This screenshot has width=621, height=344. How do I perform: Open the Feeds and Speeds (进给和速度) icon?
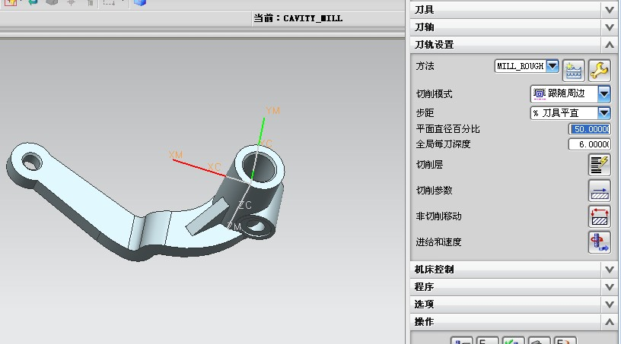pyautogui.click(x=599, y=242)
